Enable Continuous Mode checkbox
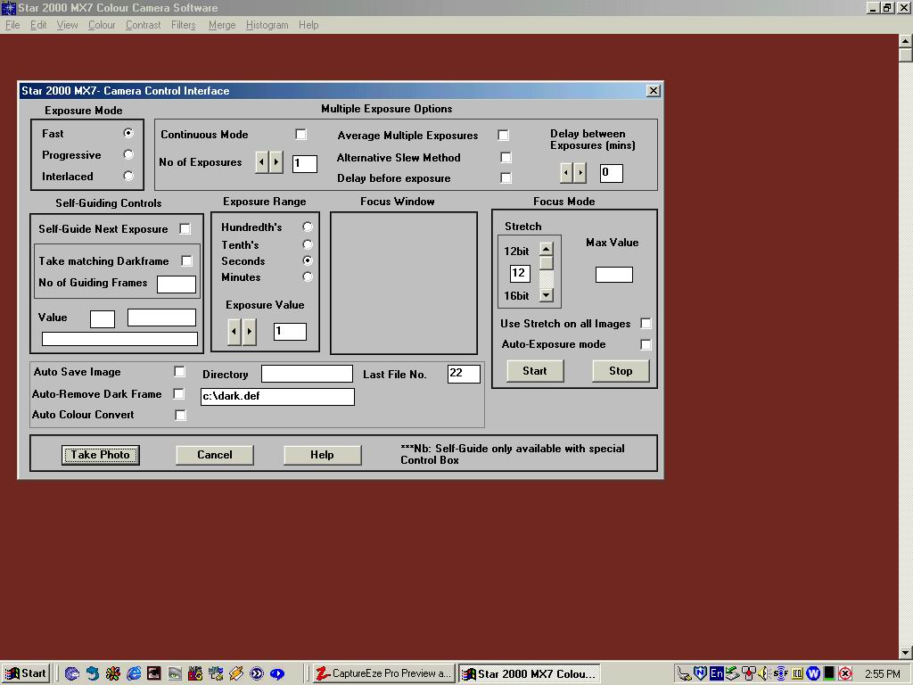Image resolution: width=913 pixels, height=685 pixels. [x=300, y=134]
